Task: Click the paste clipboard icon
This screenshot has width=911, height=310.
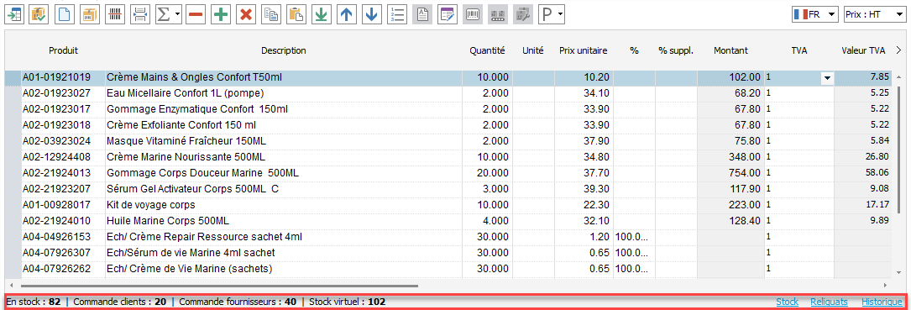Action: 296,14
